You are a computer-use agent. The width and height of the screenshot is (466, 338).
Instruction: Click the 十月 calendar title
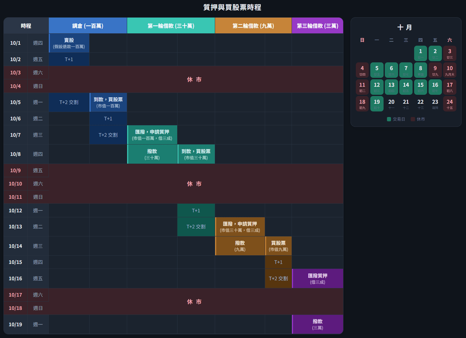point(406,27)
